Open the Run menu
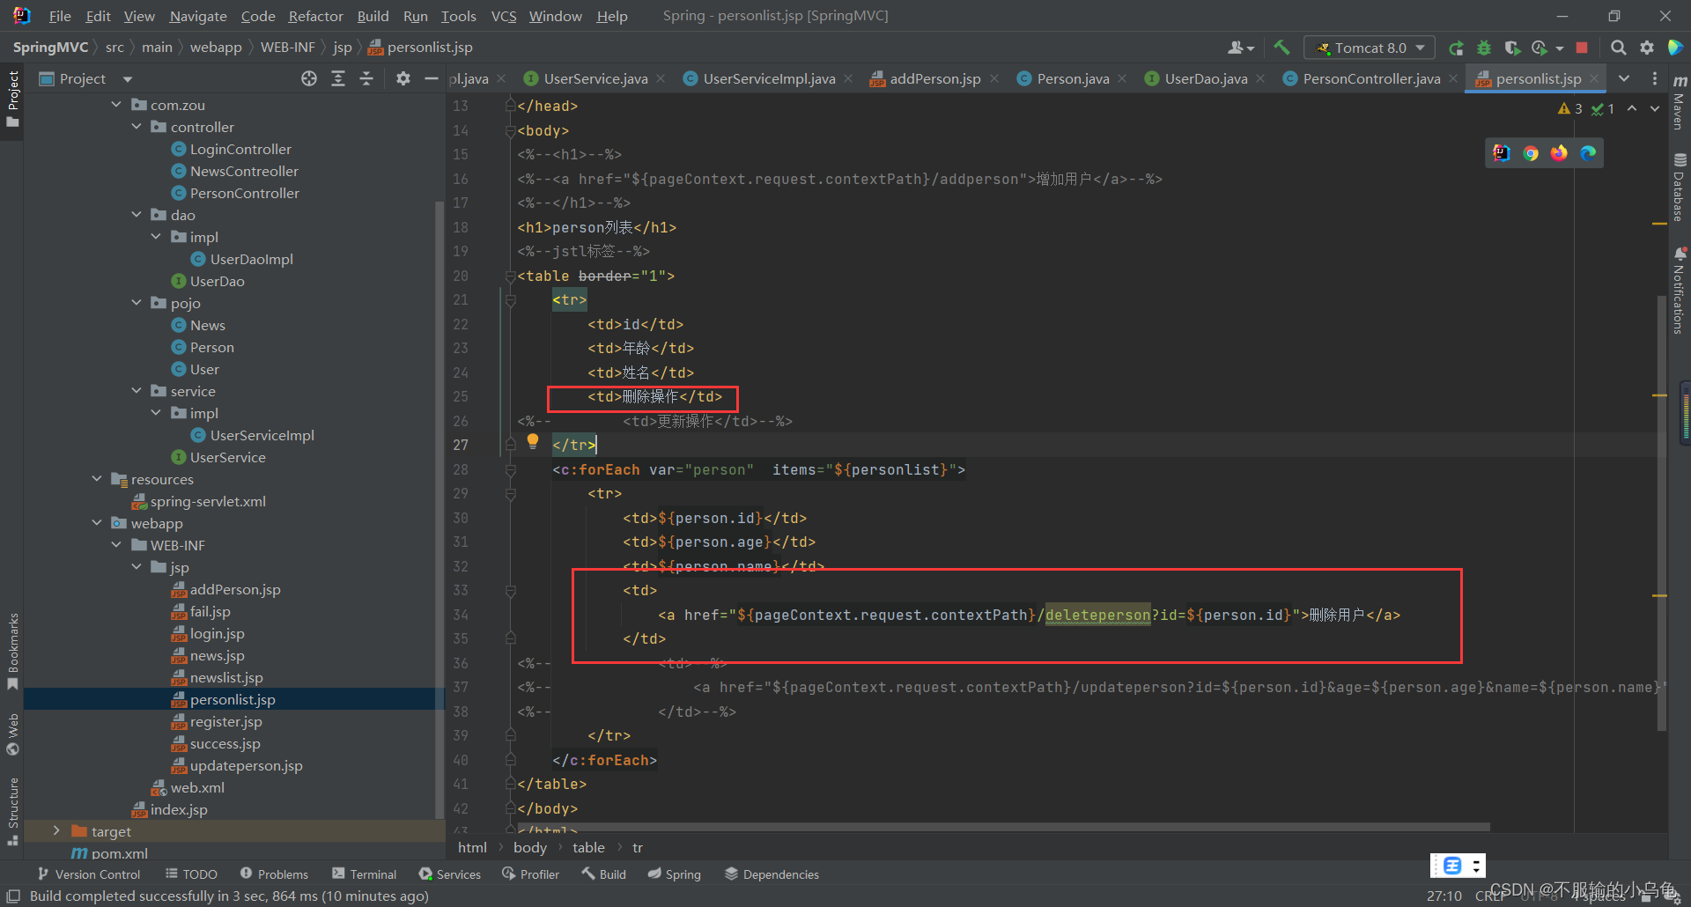1691x907 pixels. 415,16
